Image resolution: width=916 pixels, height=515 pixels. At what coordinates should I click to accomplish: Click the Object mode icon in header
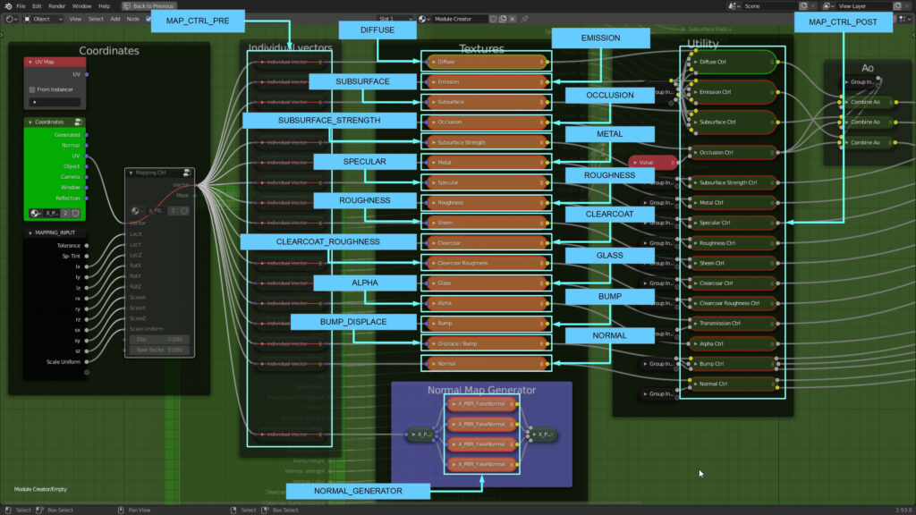click(x=27, y=19)
